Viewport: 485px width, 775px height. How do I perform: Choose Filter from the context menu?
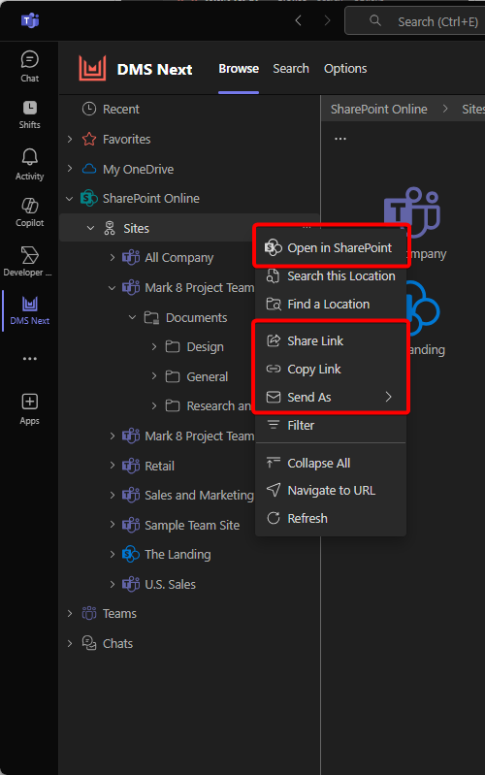331,425
